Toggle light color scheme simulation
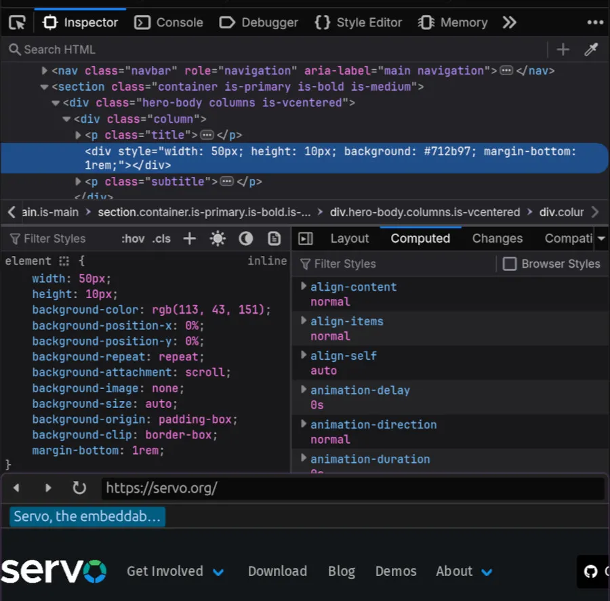Viewport: 610px width, 601px height. pyautogui.click(x=218, y=239)
